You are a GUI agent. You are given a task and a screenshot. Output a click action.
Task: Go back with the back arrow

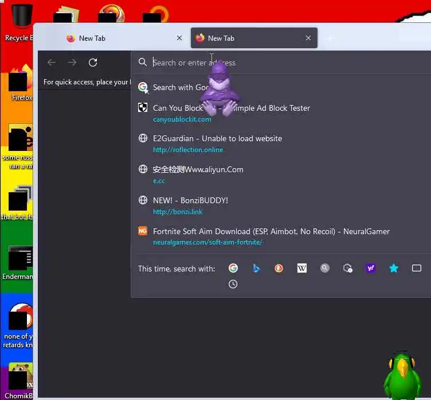[x=52, y=63]
